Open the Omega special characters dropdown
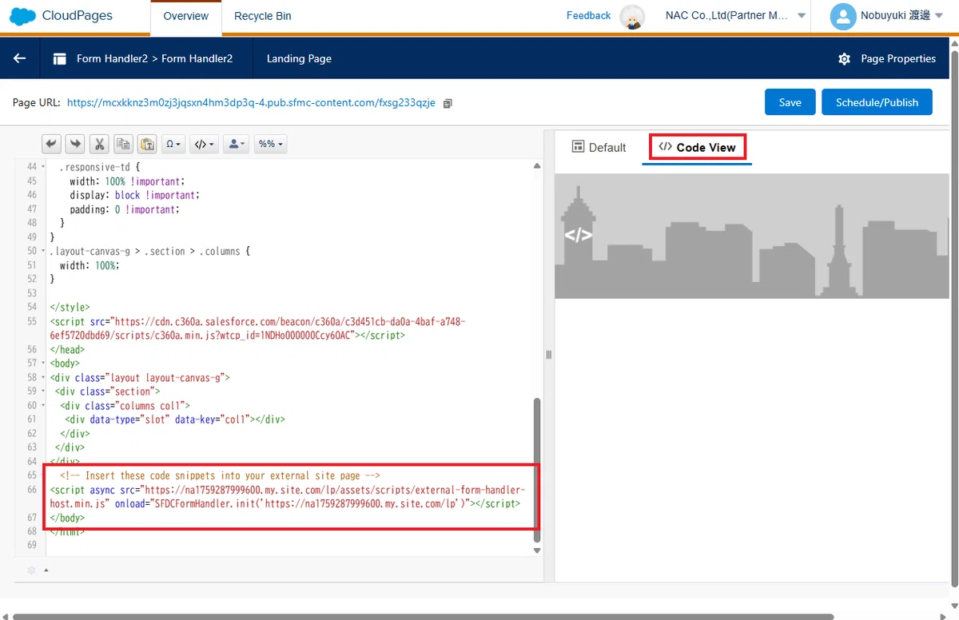 (173, 144)
